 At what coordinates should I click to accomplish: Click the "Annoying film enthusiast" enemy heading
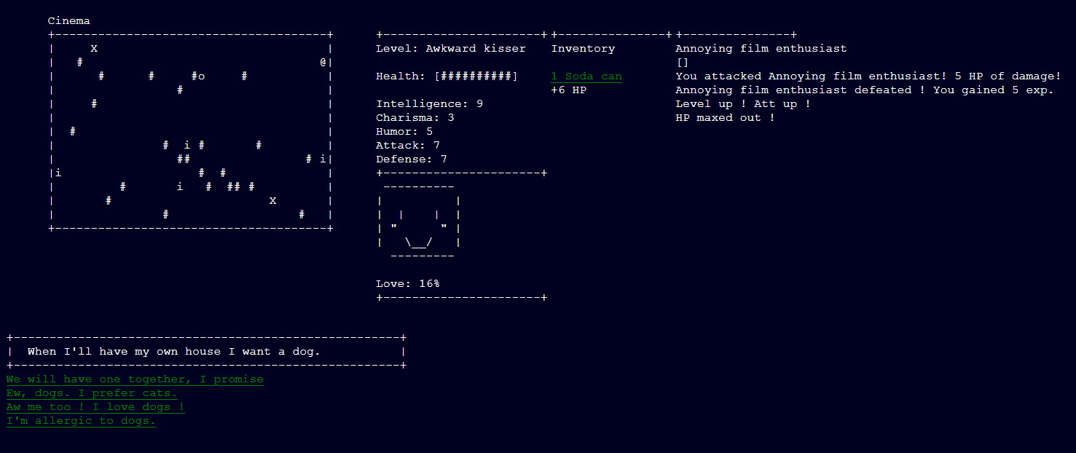coord(761,49)
